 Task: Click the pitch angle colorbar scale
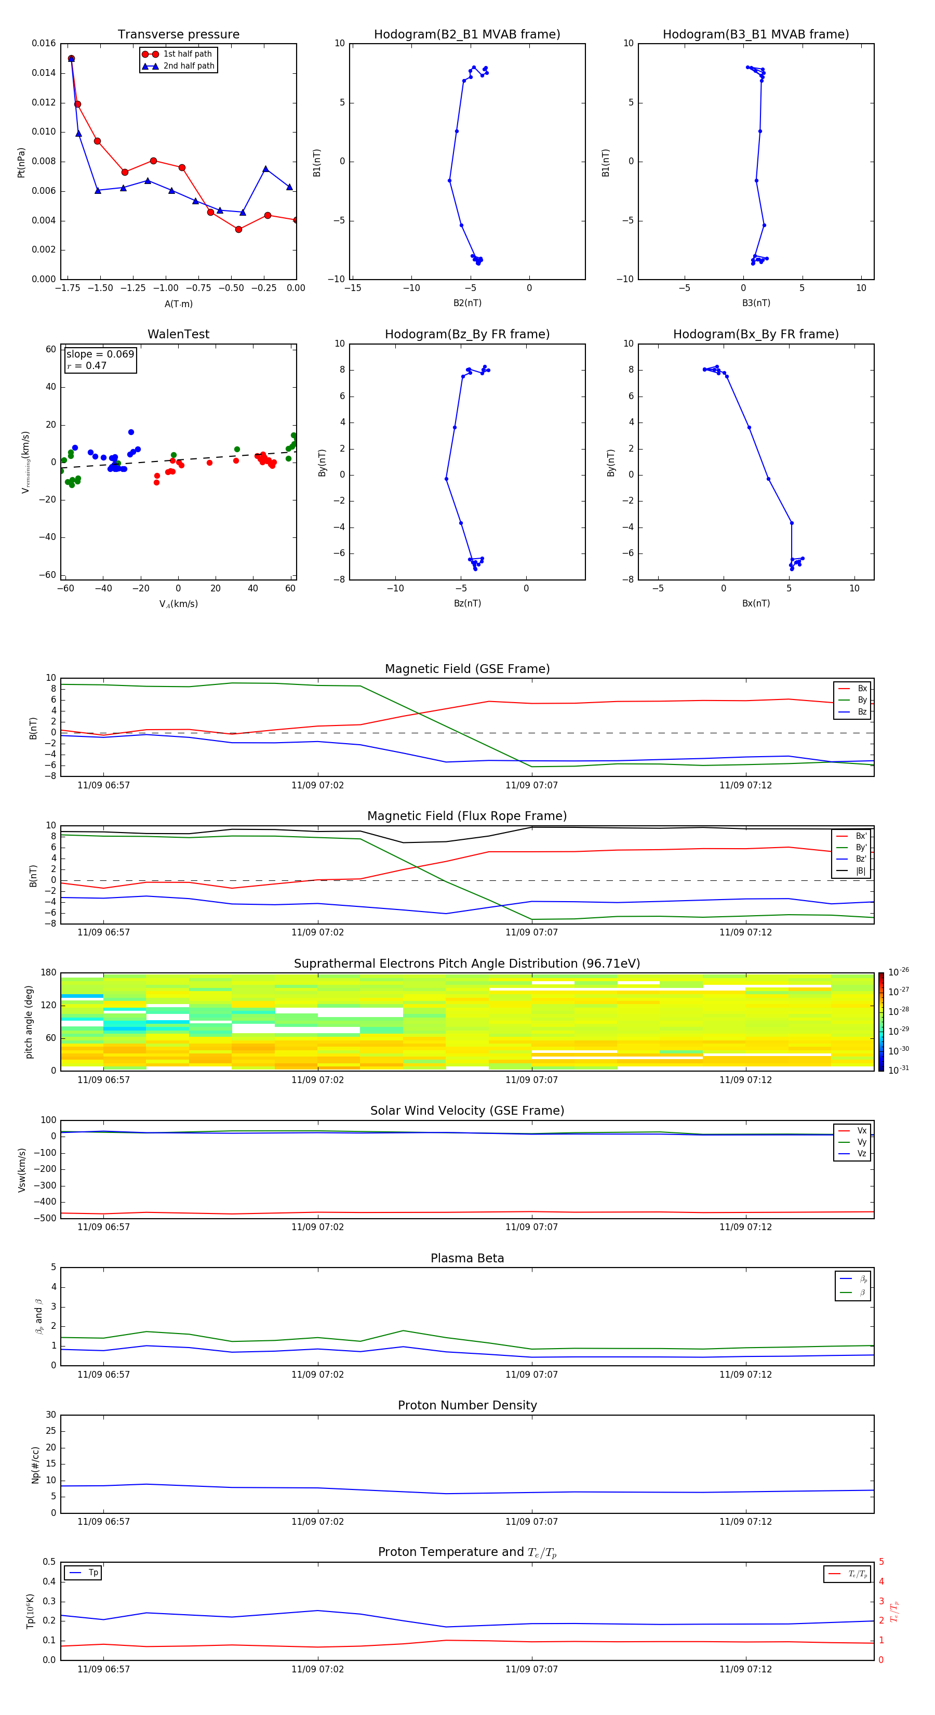pyautogui.click(x=881, y=1022)
